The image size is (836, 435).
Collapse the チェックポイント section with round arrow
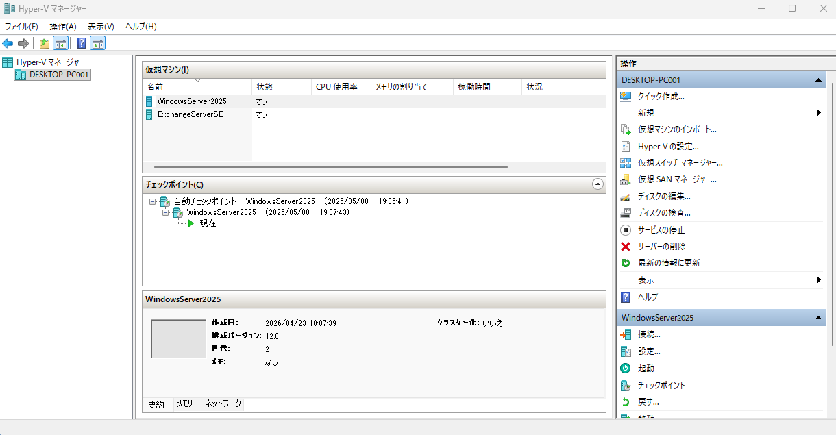click(598, 184)
